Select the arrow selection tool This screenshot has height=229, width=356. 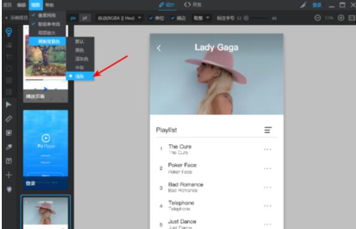click(8, 105)
